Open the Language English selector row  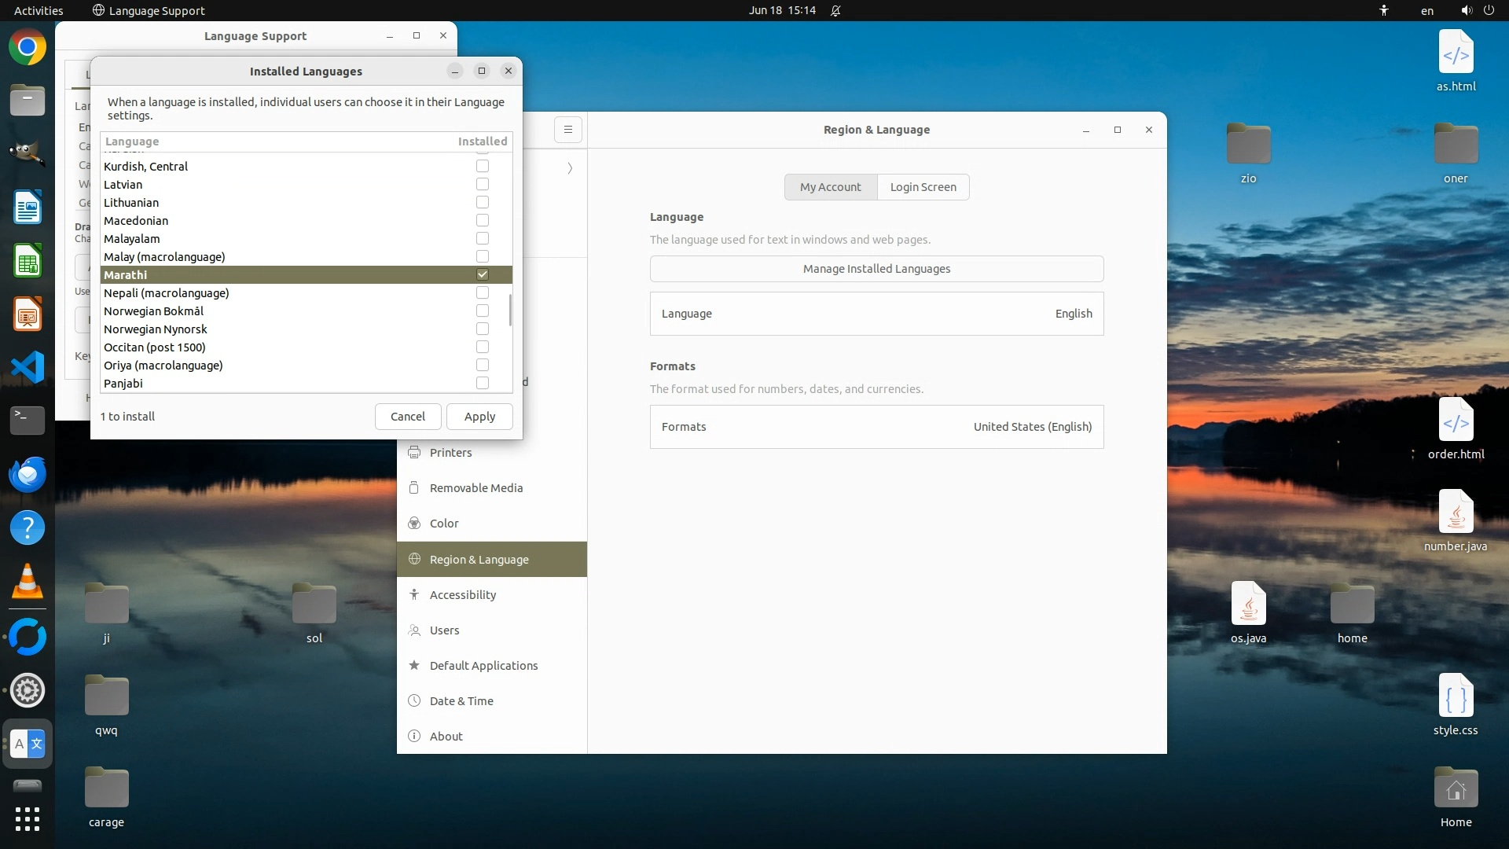(x=876, y=314)
